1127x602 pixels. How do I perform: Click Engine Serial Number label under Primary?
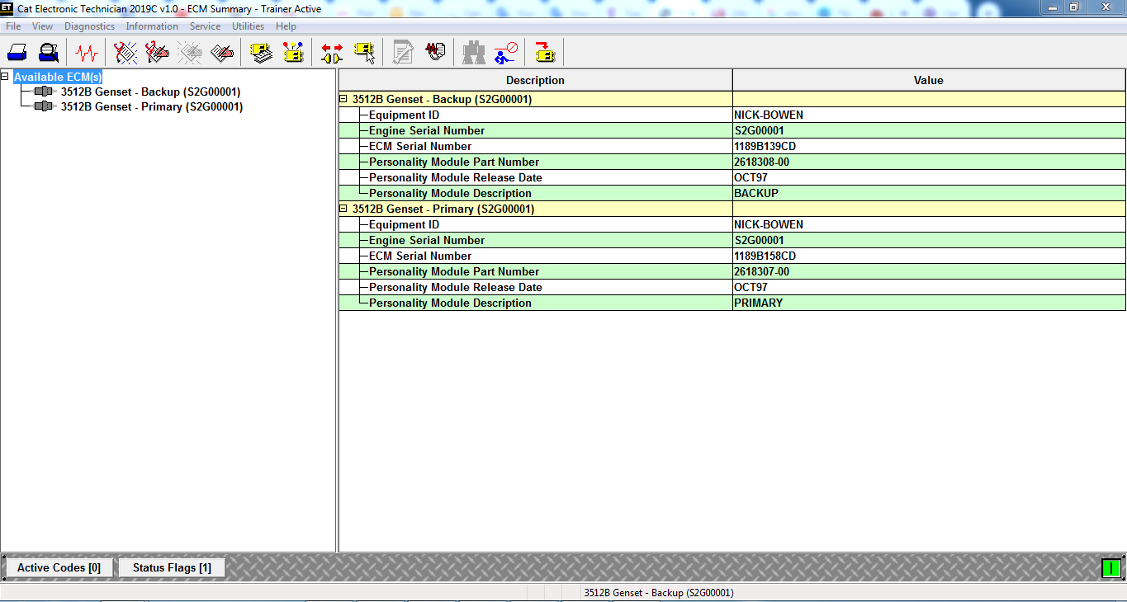click(427, 240)
